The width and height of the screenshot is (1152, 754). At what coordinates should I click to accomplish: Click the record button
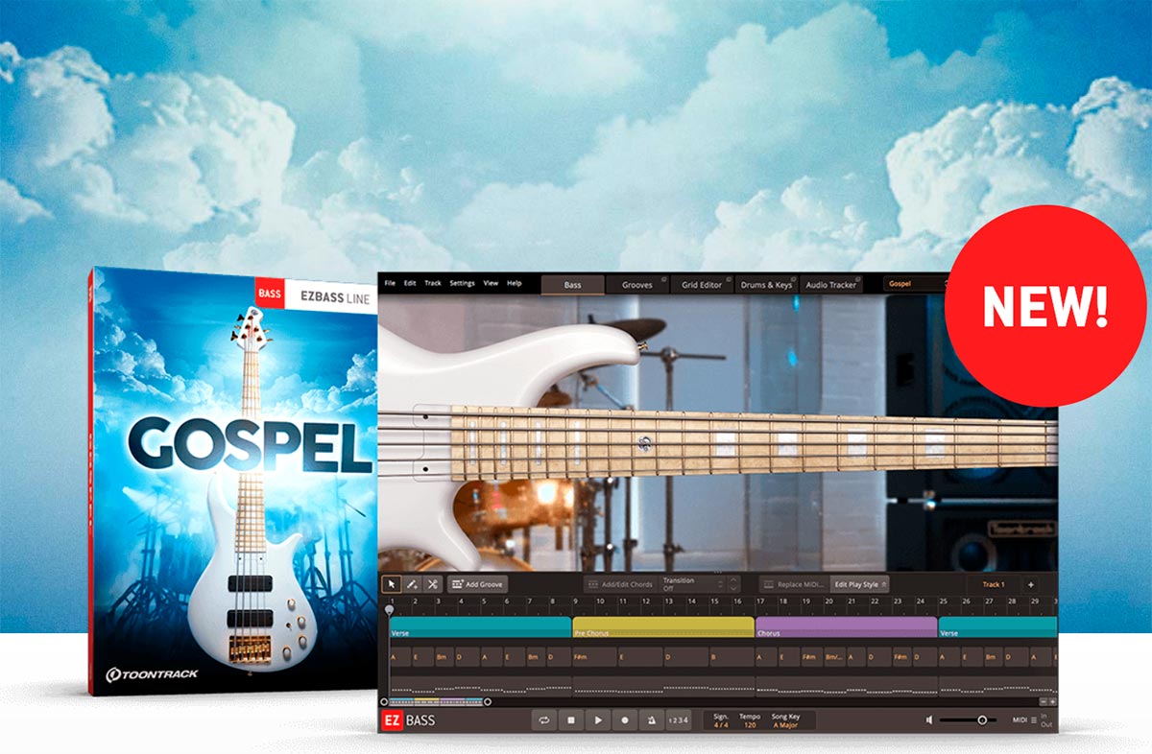pyautogui.click(x=624, y=720)
